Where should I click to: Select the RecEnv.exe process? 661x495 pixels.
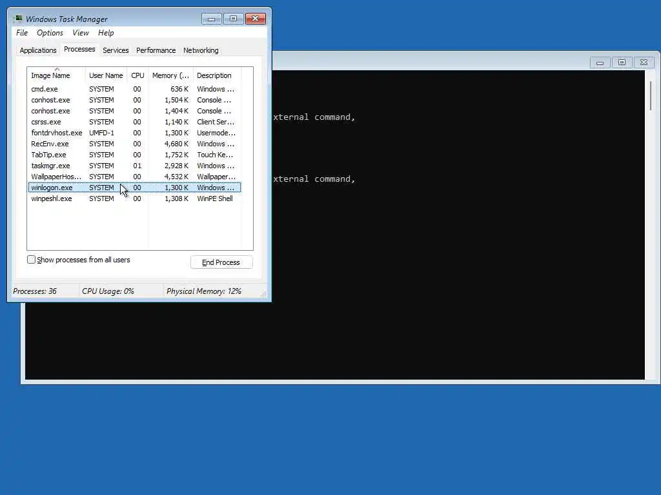click(134, 144)
